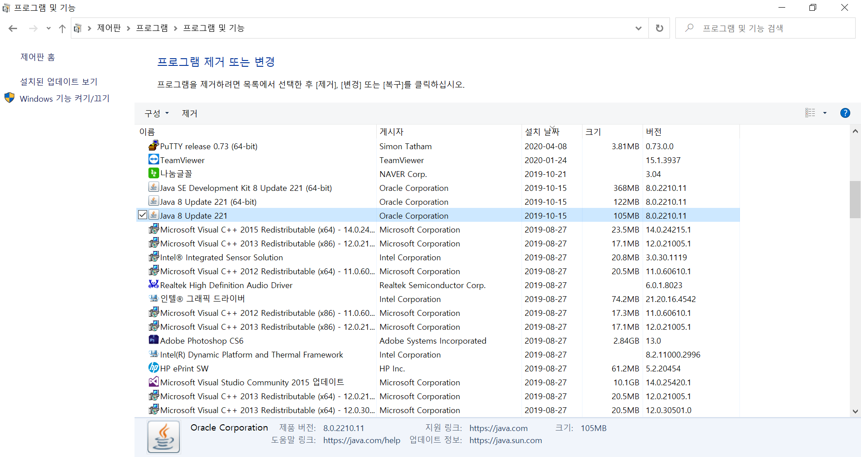Expand the address bar history dropdown
The image size is (861, 457).
638,28
